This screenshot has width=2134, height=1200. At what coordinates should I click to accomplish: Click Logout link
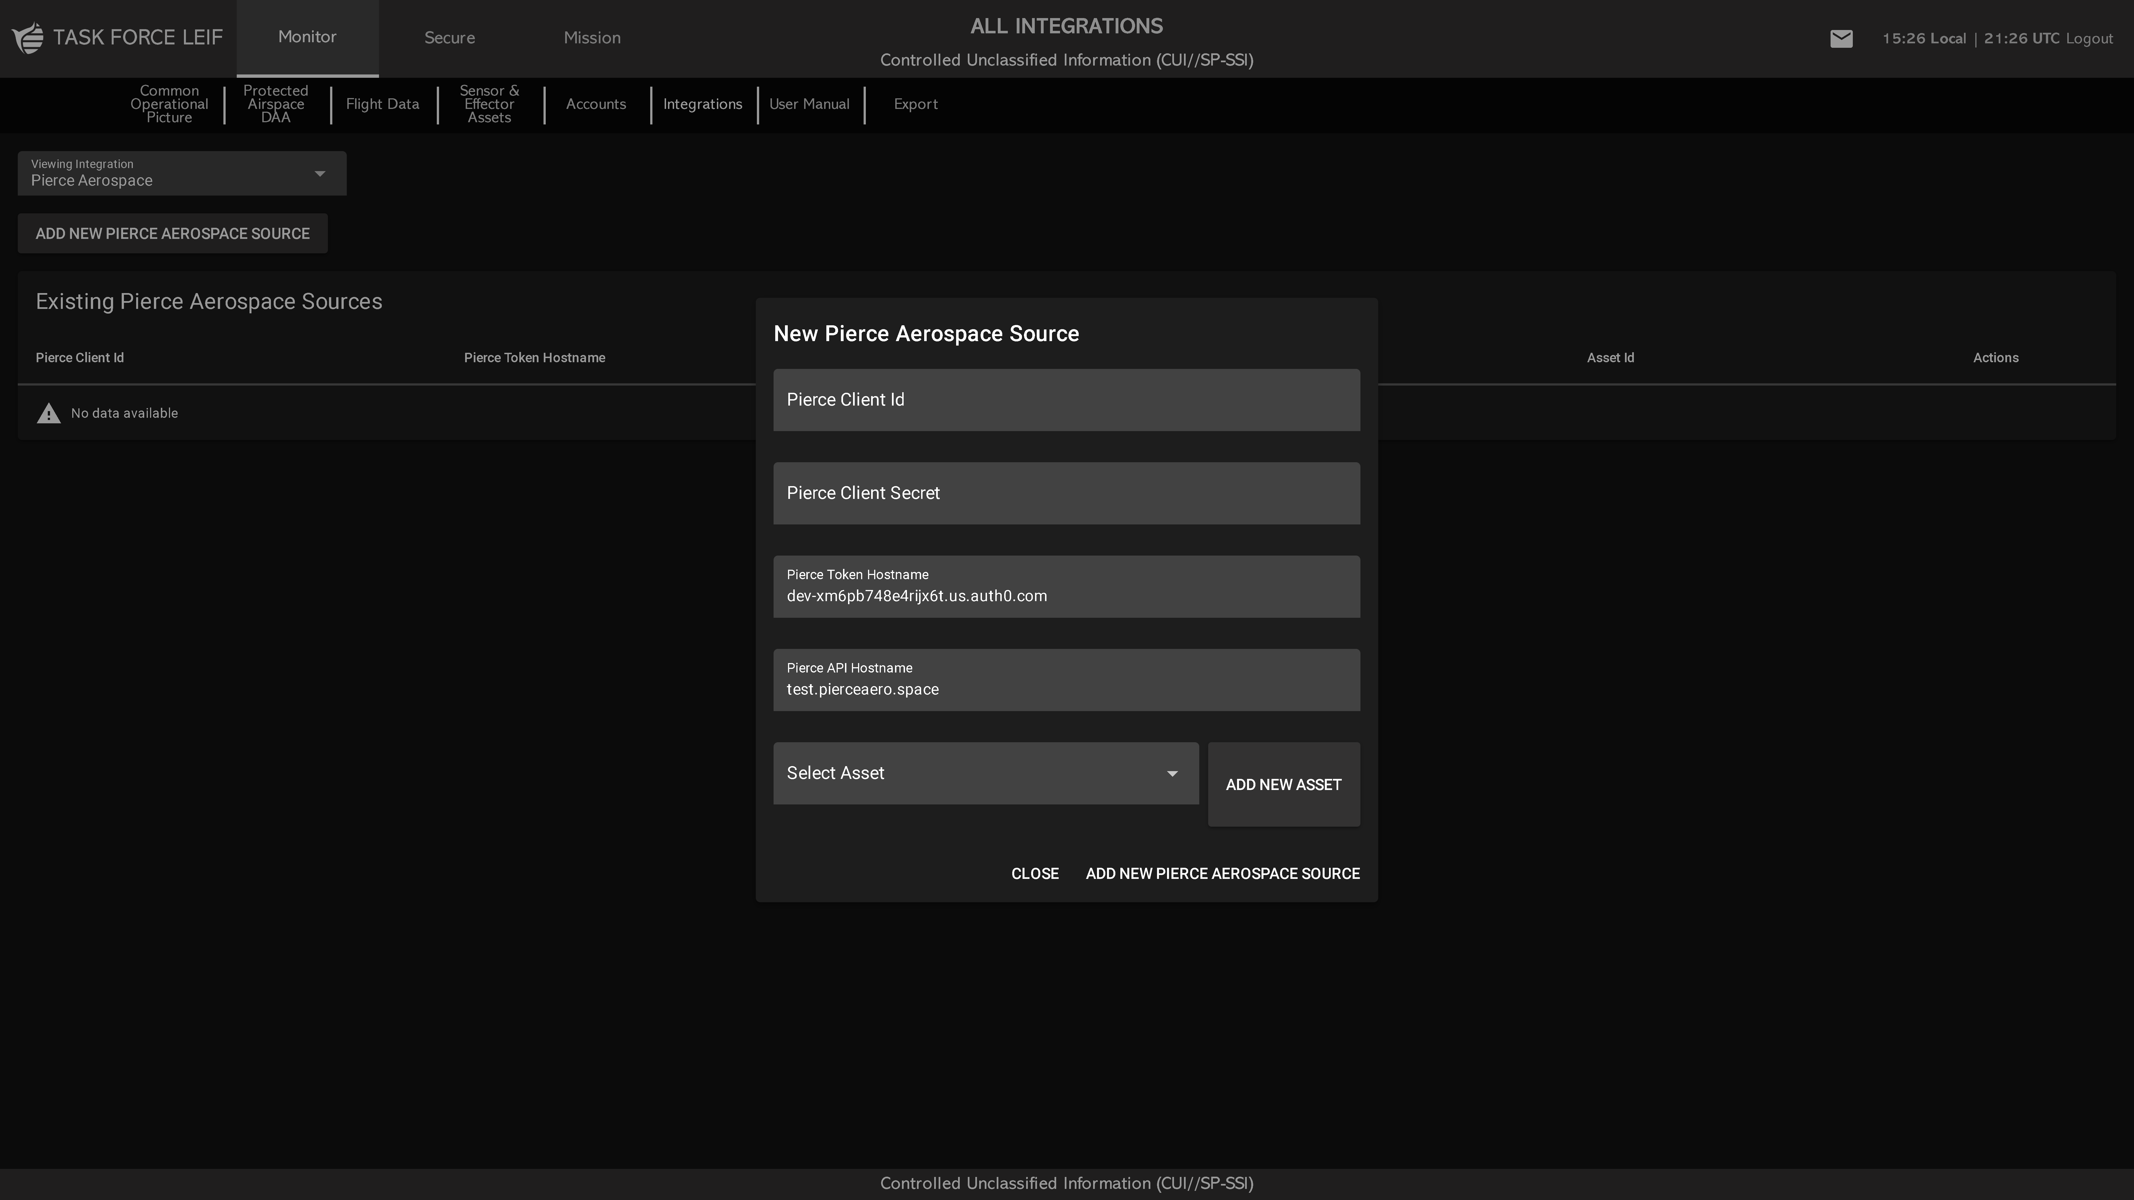[x=2089, y=39]
